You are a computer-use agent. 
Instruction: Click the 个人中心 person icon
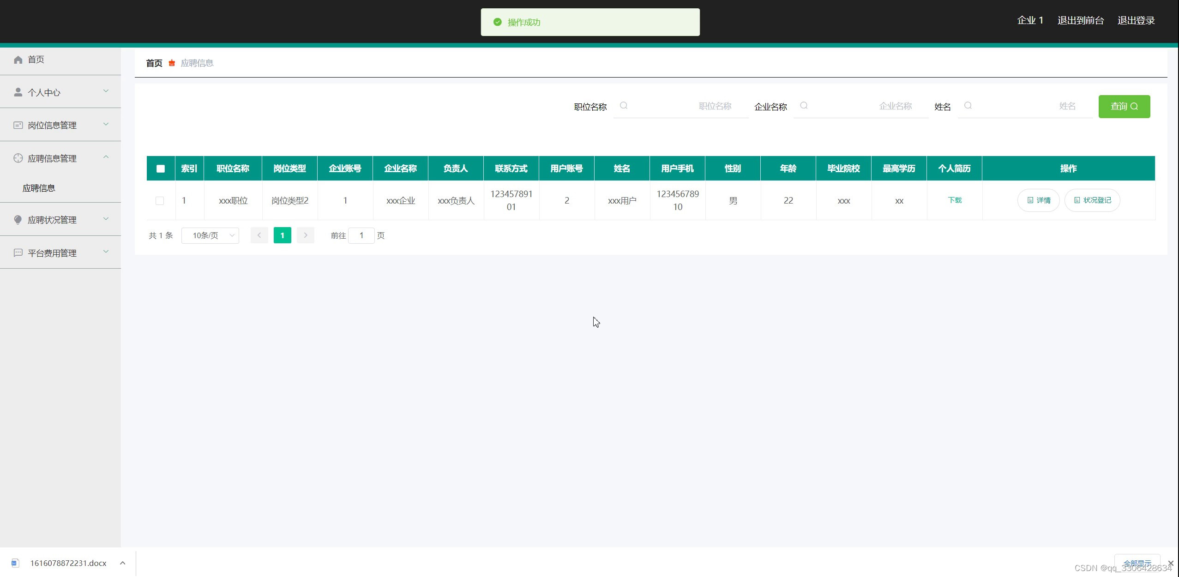pos(18,92)
